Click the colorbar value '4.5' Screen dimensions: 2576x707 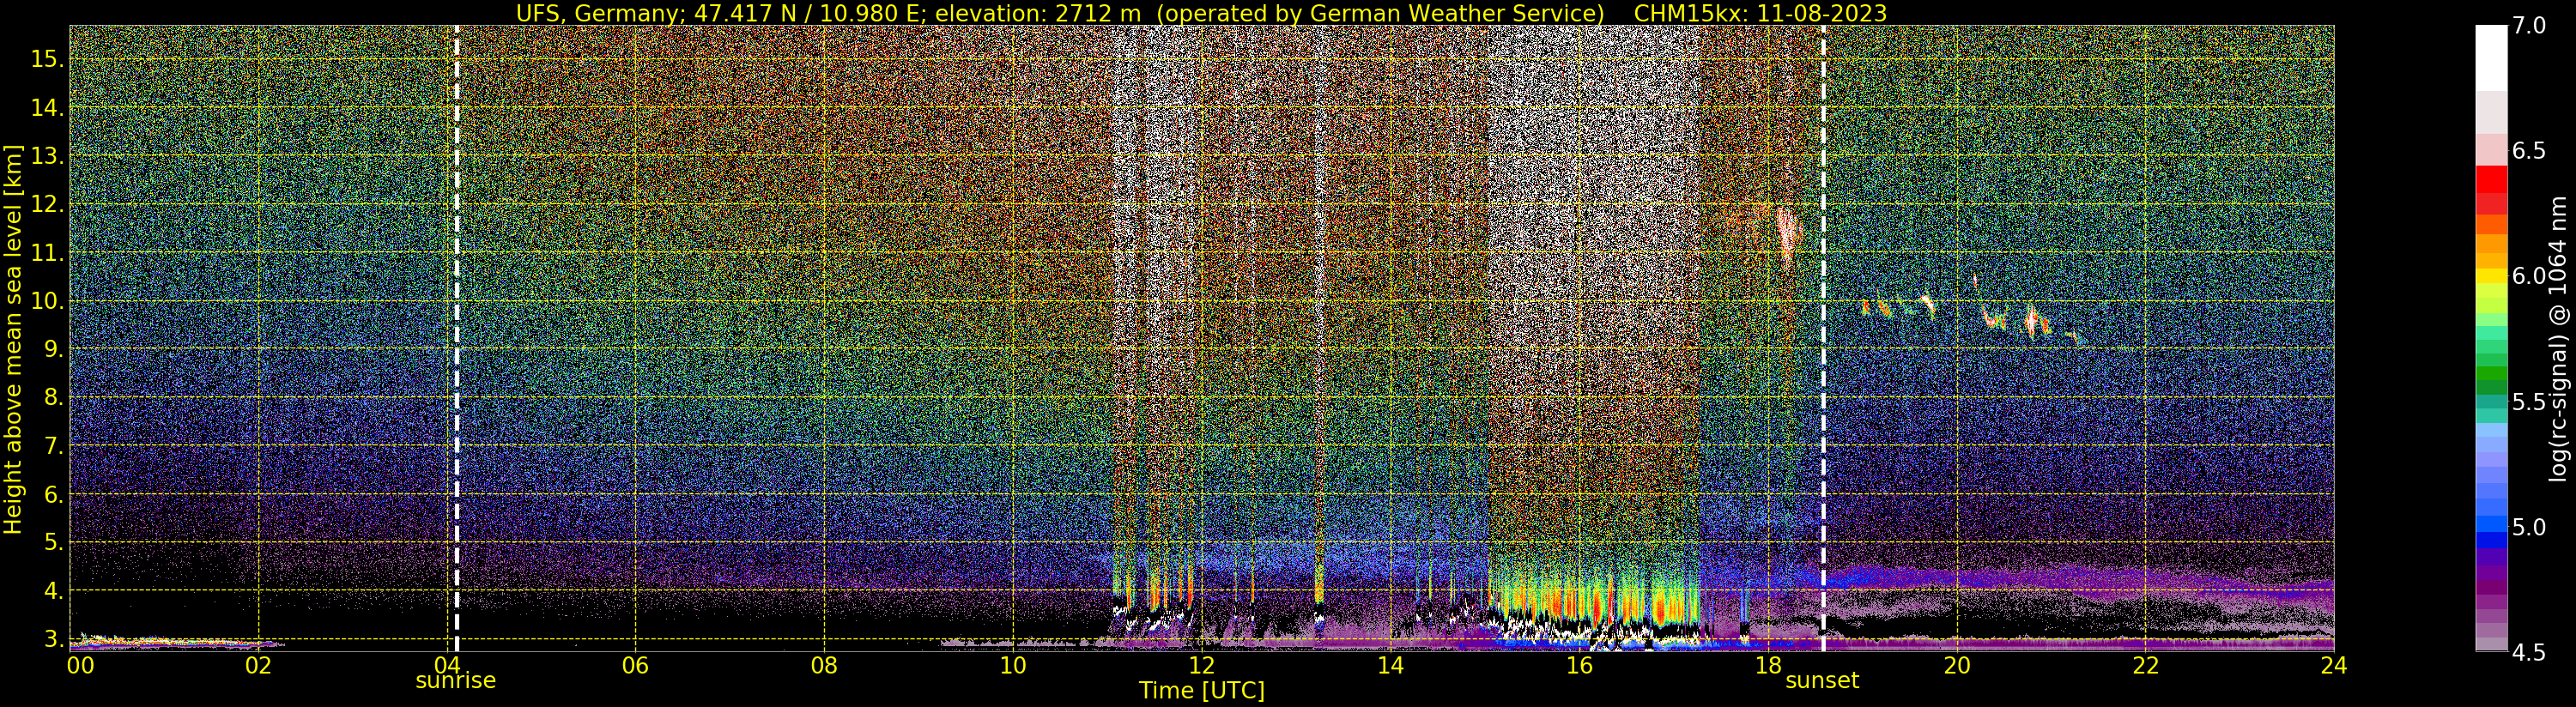point(2528,652)
